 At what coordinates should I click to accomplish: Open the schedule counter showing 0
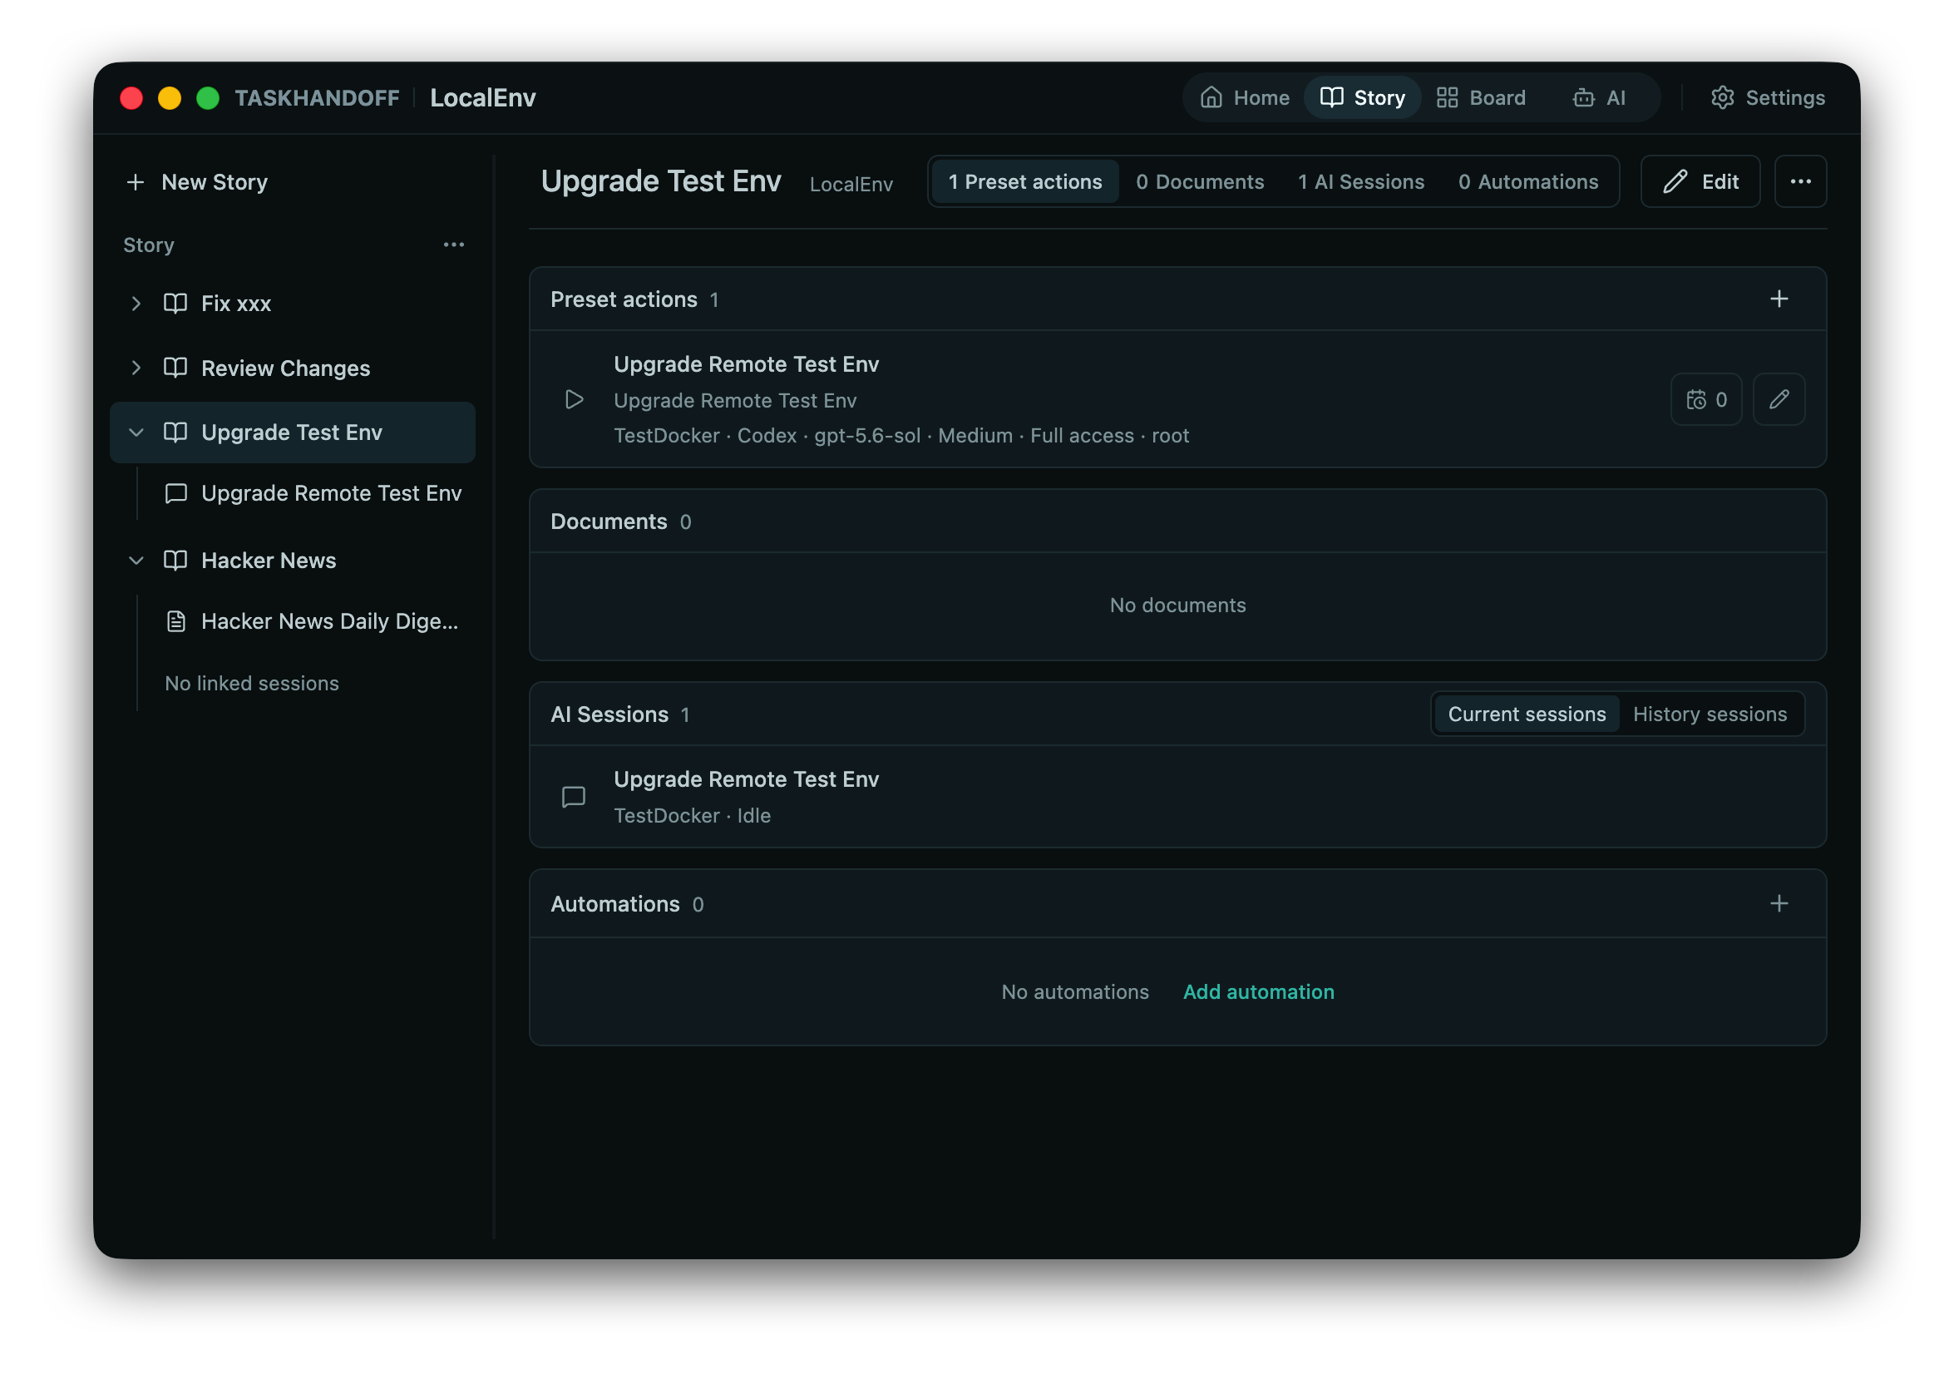[x=1705, y=399]
